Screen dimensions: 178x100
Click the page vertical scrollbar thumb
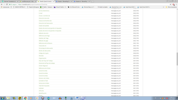point(177,59)
